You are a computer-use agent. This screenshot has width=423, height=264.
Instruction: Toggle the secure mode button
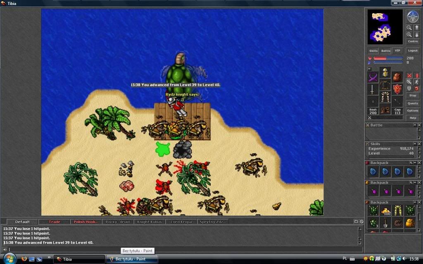click(416, 88)
